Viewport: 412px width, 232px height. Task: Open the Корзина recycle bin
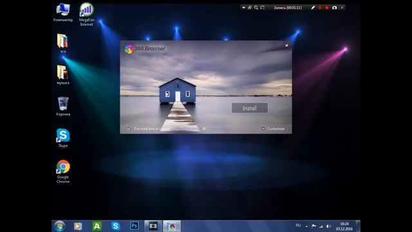(x=63, y=106)
